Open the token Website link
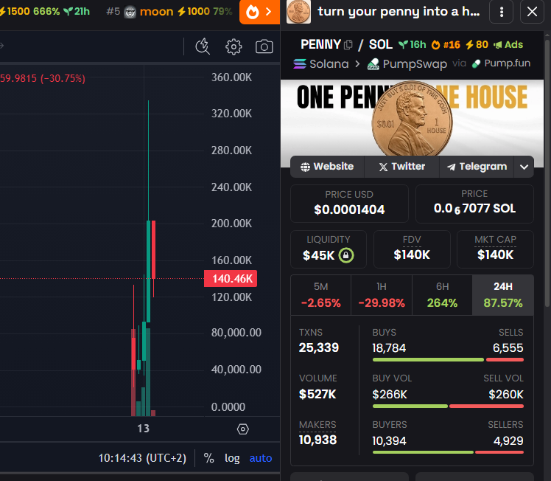This screenshot has height=481, width=551. [x=327, y=167]
